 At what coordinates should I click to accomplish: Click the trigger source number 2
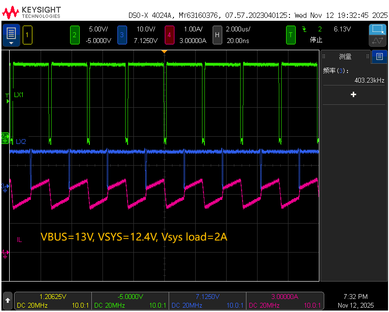(320, 29)
